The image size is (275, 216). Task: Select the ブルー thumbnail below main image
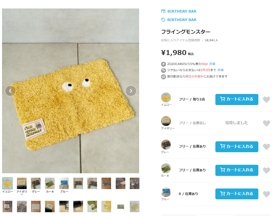64,183
